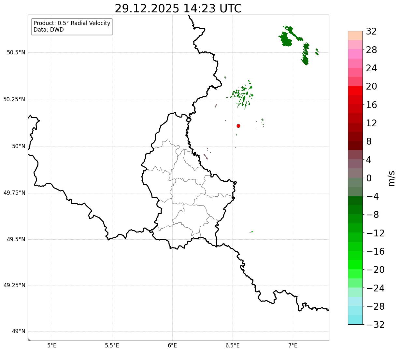Click the small green echo near 49.54°N 6.65°E
Image resolution: width=399 pixels, height=352 pixels.
(x=251, y=232)
